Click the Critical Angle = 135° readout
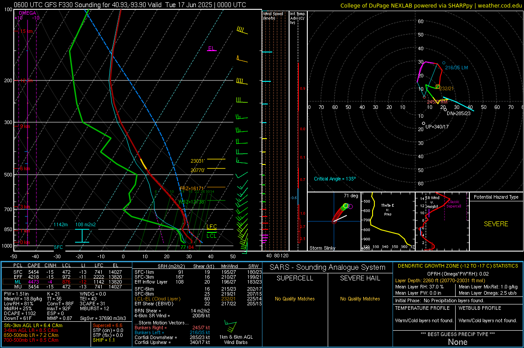 pyautogui.click(x=335, y=179)
